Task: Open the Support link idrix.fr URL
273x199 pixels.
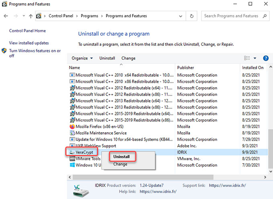Action: click(x=227, y=185)
